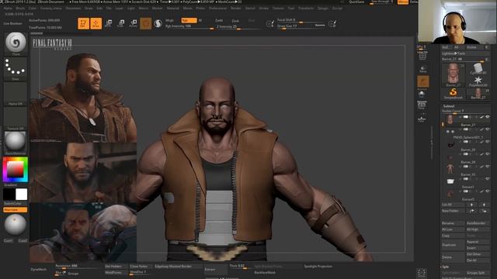Click the DynaMesh button
497x279 pixels.
[39, 270]
